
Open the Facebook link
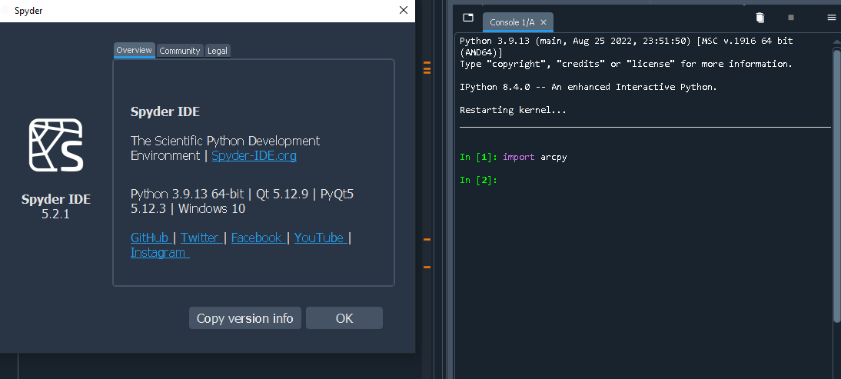258,238
